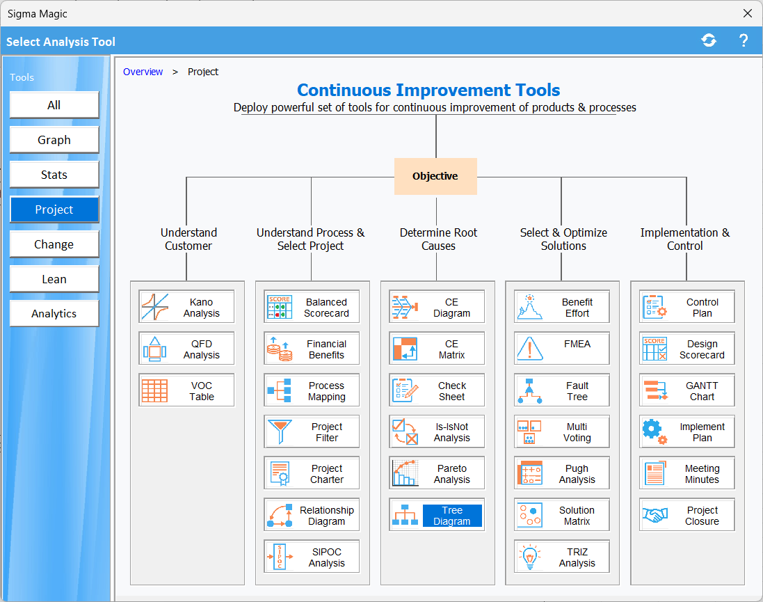Click the CE Diagram fishbone icon
The height and width of the screenshot is (602, 763).
[405, 307]
